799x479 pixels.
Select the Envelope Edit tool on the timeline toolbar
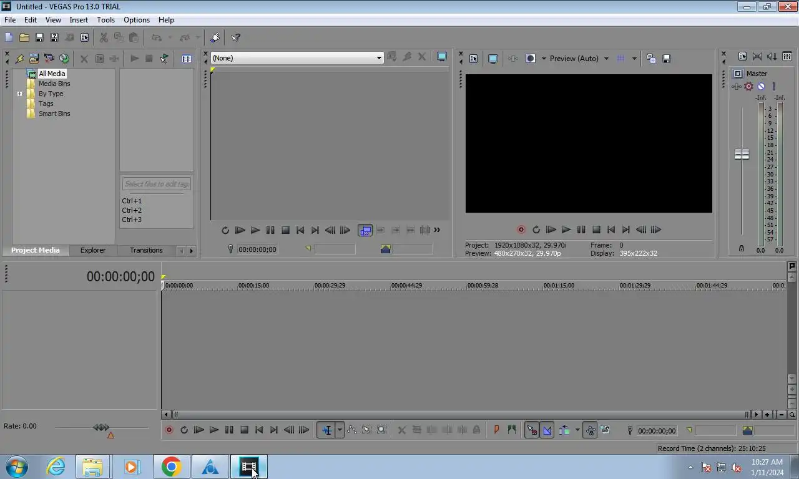352,430
